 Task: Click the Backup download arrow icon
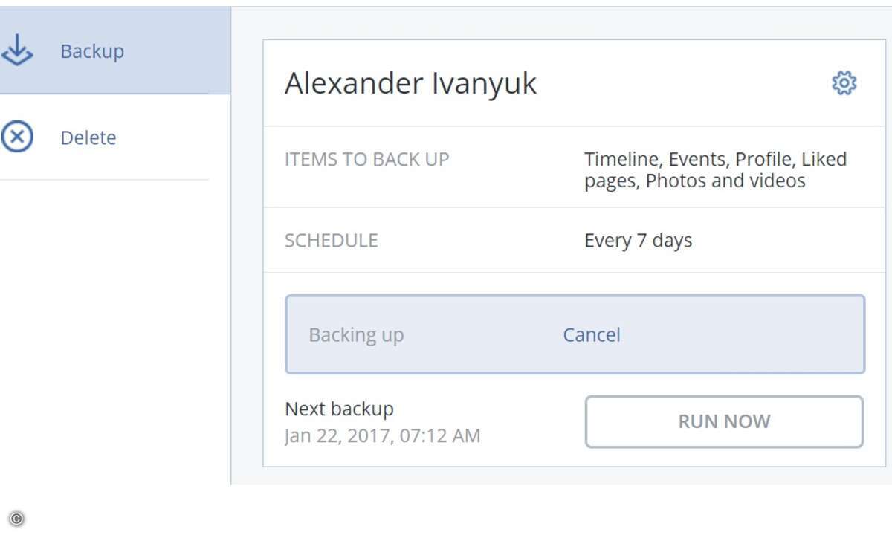16,51
